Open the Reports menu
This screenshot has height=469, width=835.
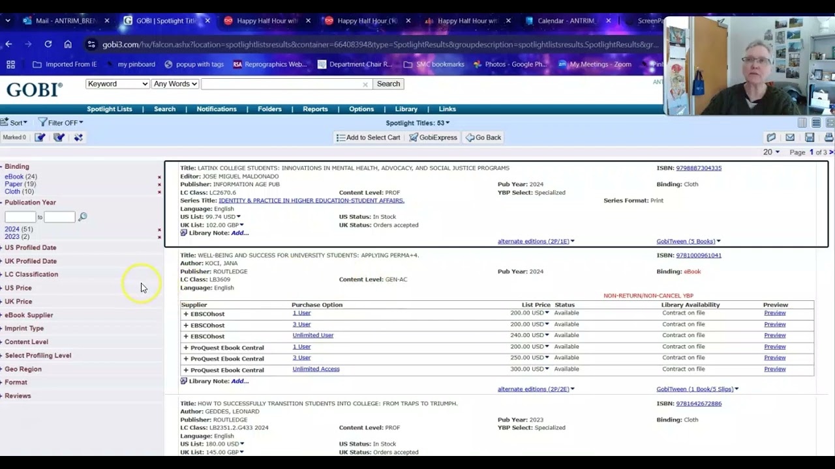point(315,109)
